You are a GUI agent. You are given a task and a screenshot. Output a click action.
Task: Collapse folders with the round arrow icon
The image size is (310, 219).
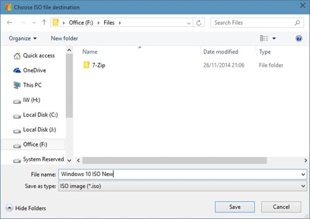pos(9,208)
